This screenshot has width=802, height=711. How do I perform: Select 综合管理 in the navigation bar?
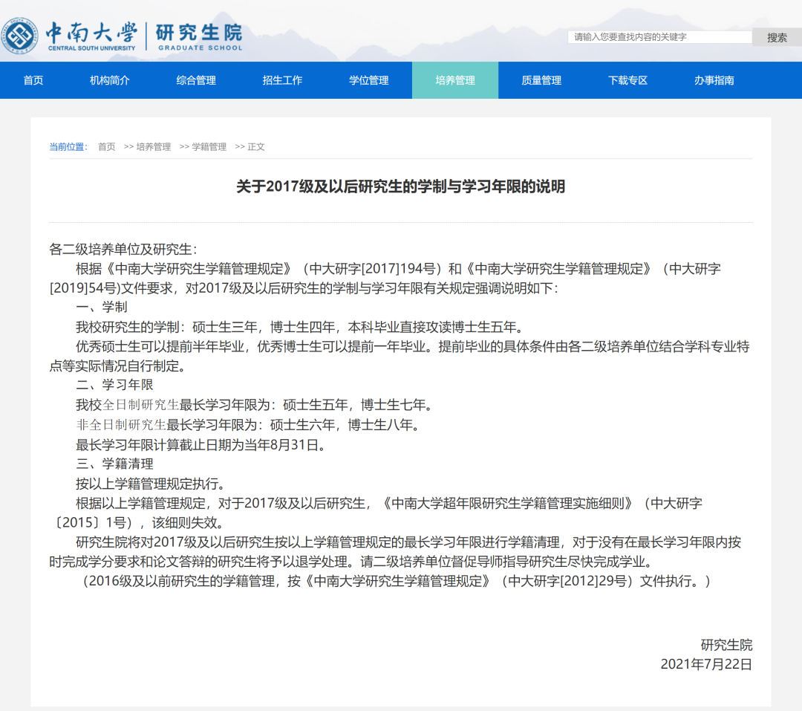click(196, 80)
